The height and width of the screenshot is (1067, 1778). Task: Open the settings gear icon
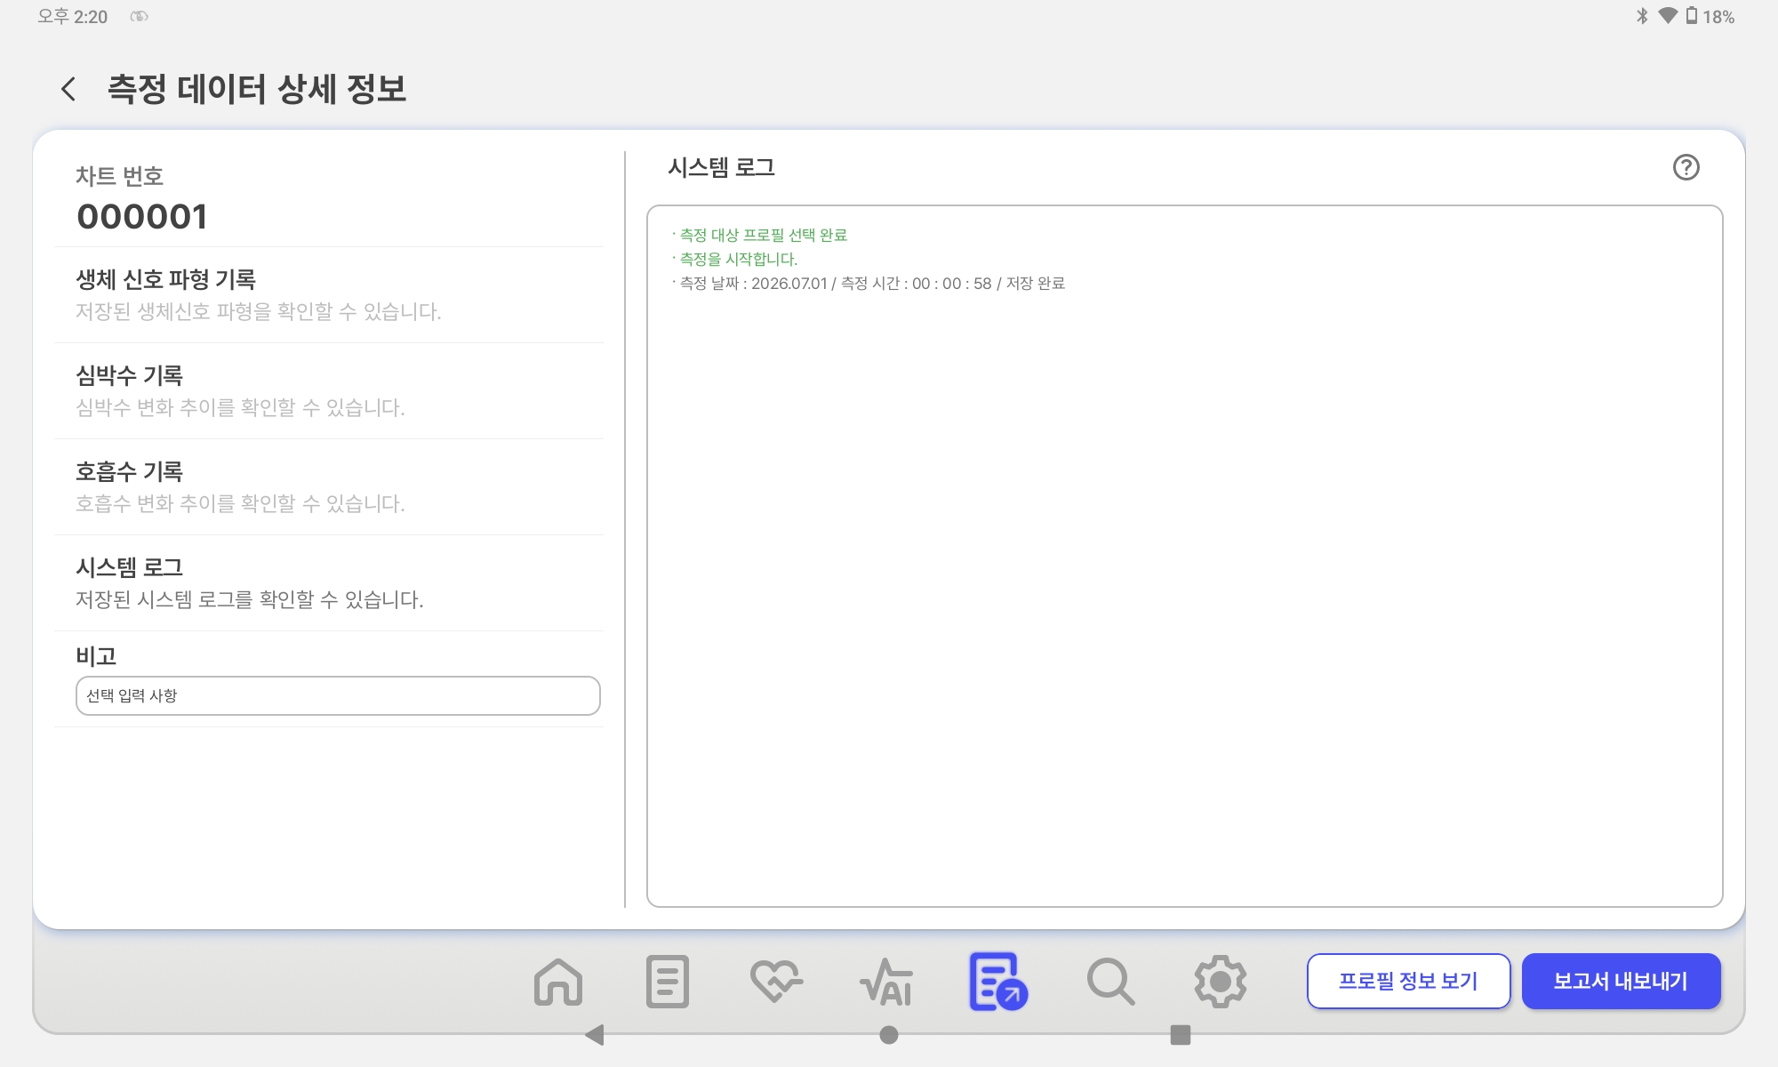1220,982
